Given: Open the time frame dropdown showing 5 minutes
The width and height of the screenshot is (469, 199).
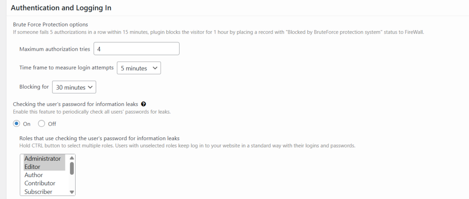Looking at the screenshot, I should pos(139,68).
